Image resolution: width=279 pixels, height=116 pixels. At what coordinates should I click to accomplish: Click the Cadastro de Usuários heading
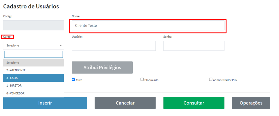point(31,6)
